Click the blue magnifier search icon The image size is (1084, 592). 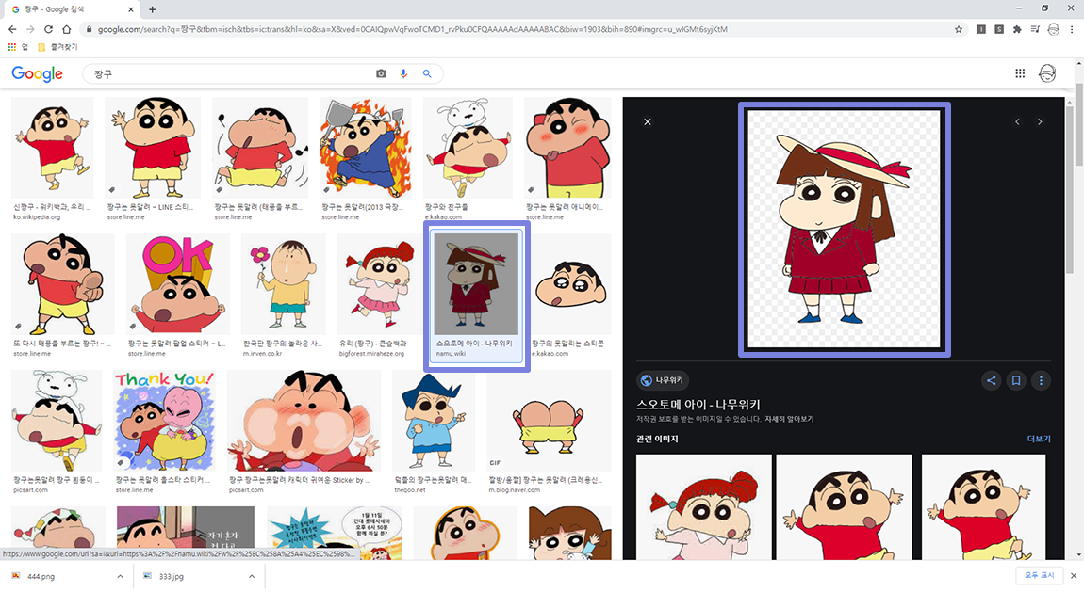click(427, 73)
